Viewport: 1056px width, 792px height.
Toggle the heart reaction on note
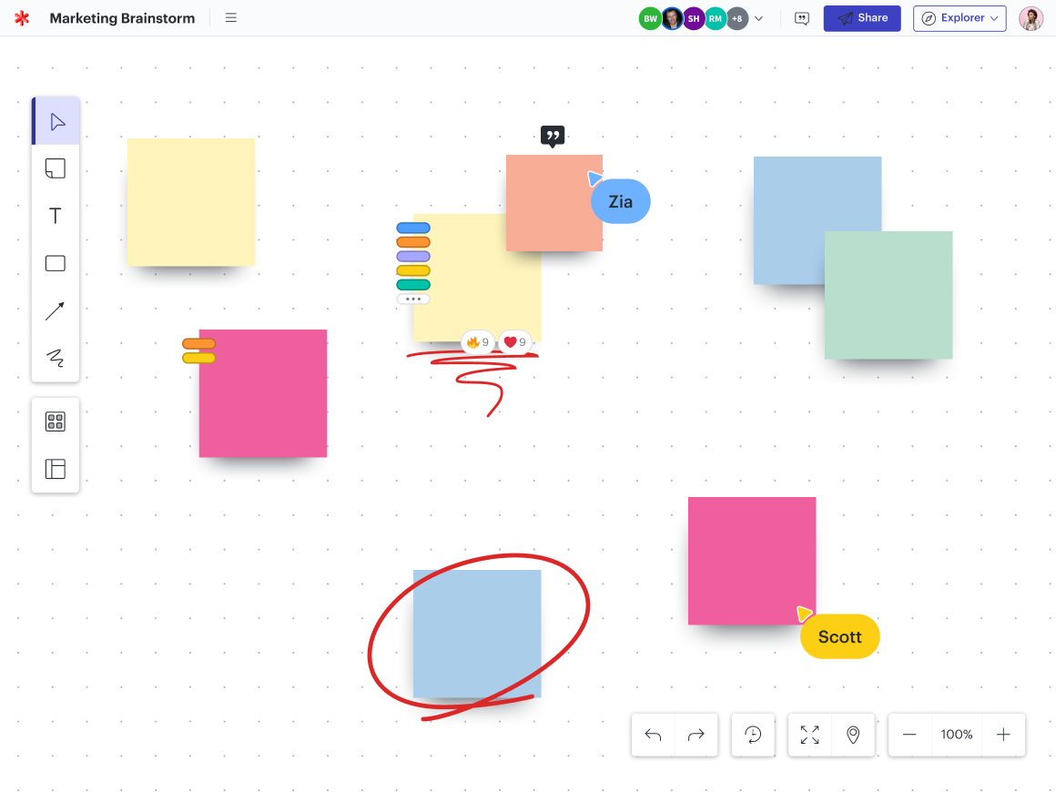point(515,342)
